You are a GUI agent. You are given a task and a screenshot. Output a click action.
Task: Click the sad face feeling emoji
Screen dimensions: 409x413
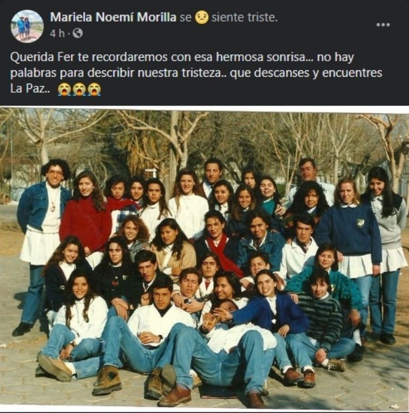[x=202, y=18]
